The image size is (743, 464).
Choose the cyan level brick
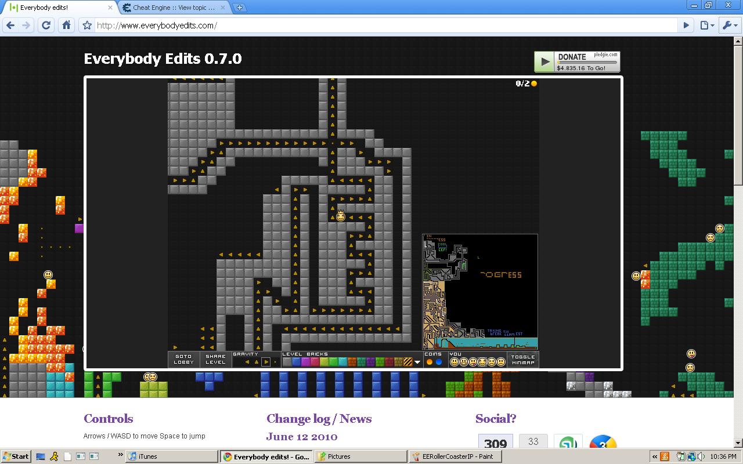coord(342,362)
